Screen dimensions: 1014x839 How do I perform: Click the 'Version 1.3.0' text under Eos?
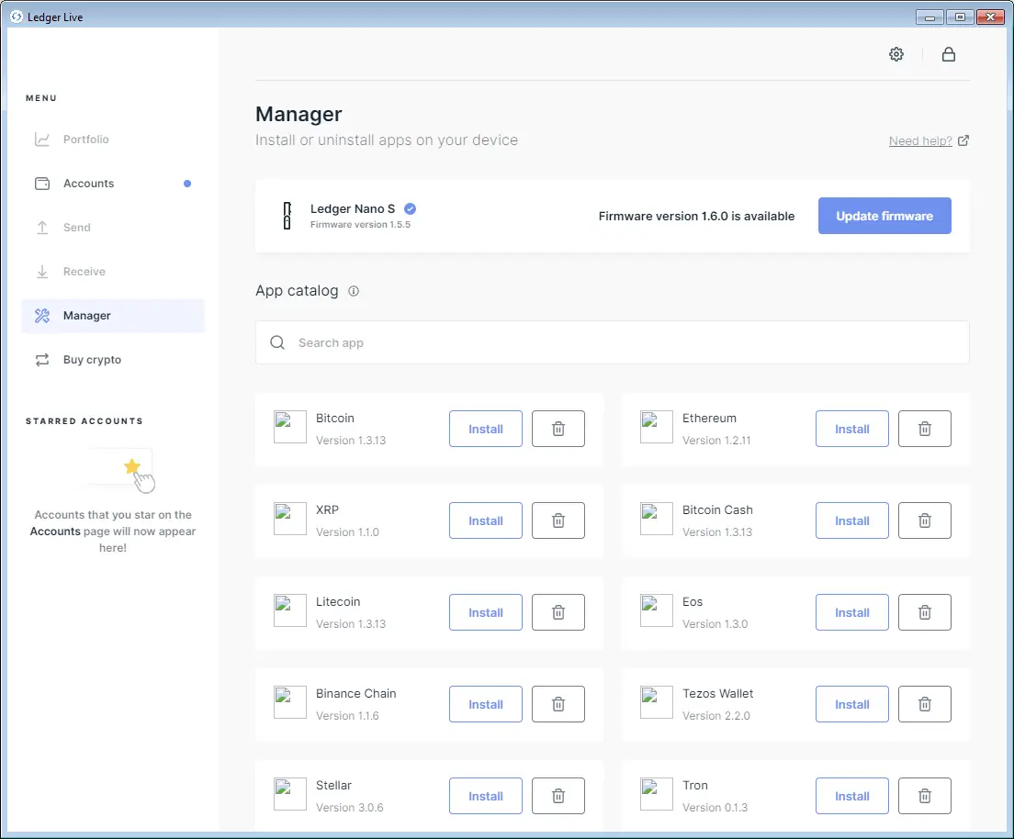[715, 624]
